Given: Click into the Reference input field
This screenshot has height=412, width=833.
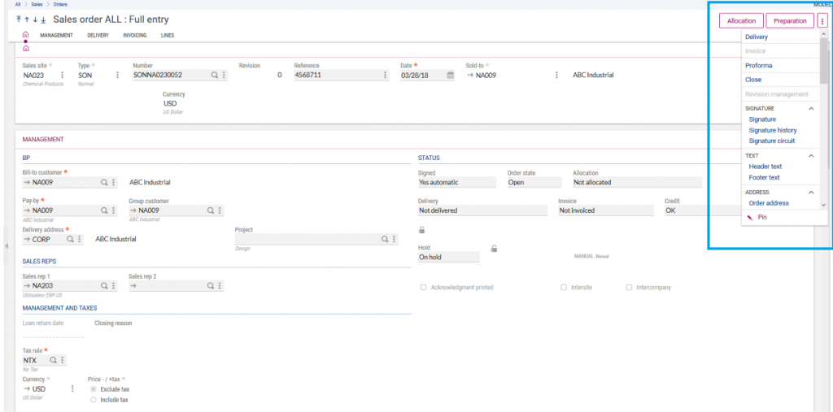Looking at the screenshot, I should (x=336, y=76).
